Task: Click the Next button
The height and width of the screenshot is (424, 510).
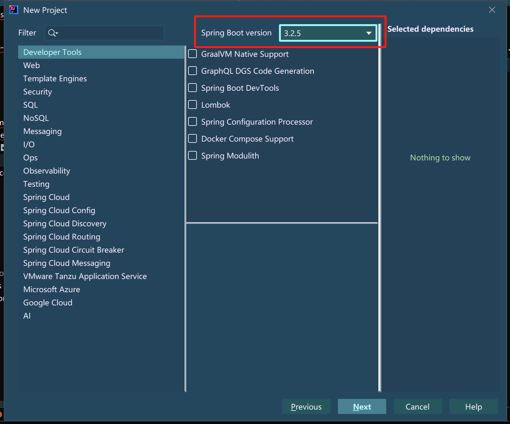Action: pyautogui.click(x=362, y=406)
